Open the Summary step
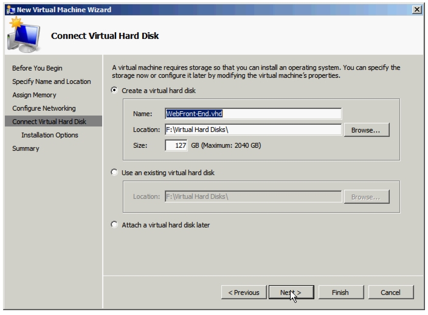Image resolution: width=428 pixels, height=315 pixels. coord(26,148)
